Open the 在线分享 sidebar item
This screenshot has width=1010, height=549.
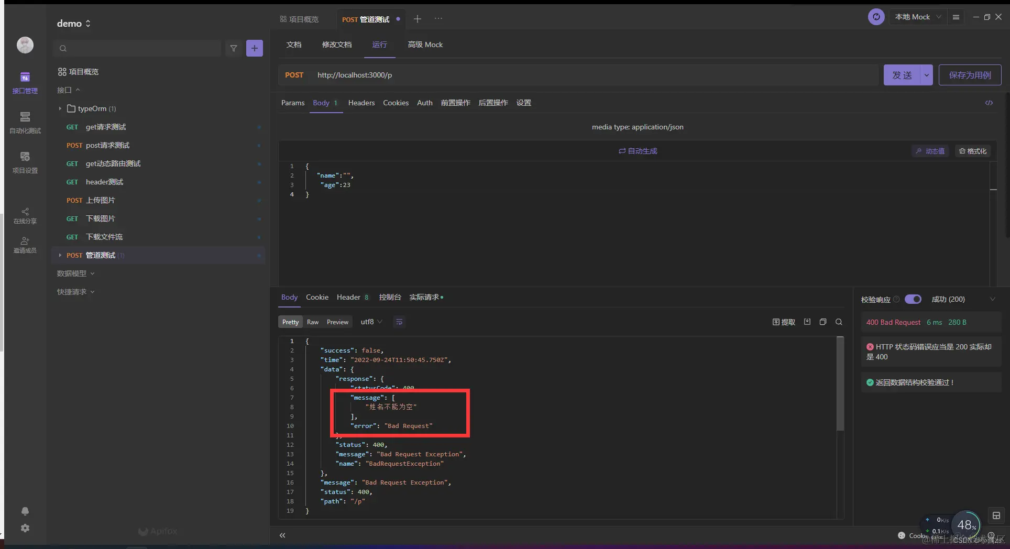(x=25, y=216)
